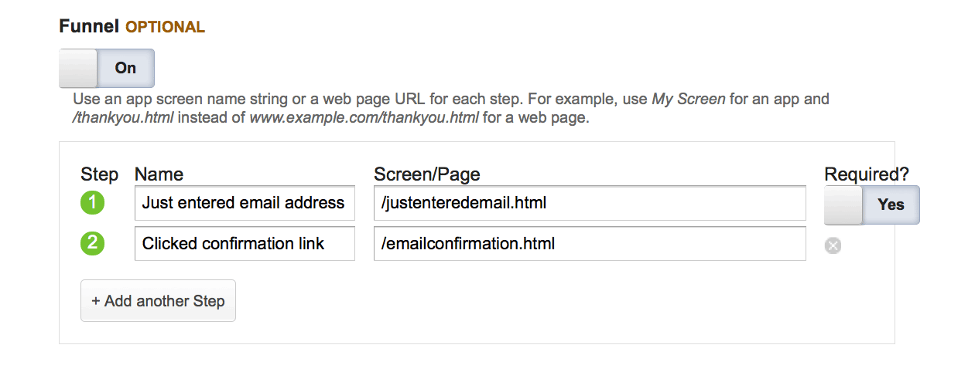Viewport: 975px width, 372px height.
Task: Edit the Just entered email address name field
Action: (244, 203)
